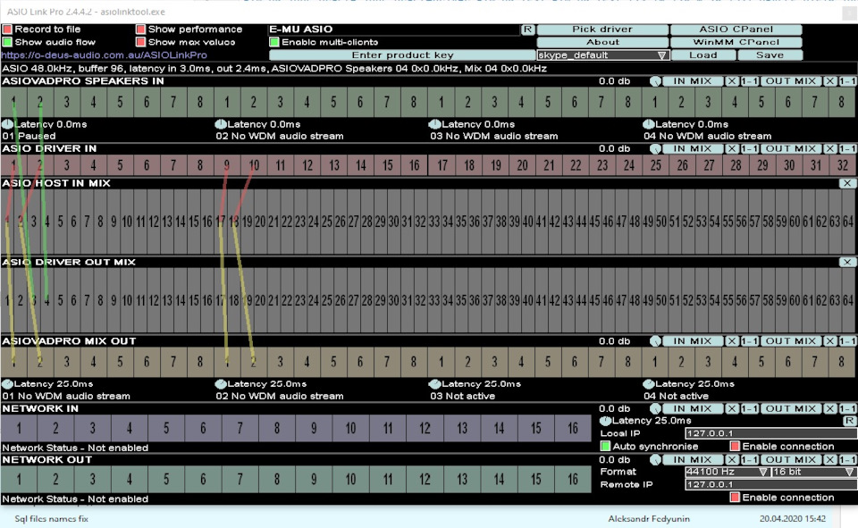Click X after OUT MIX in ASIO DRIVER IN row

(x=830, y=149)
